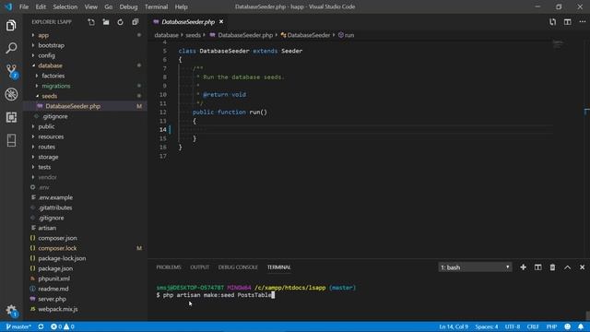590x332 pixels.
Task: Open the File menu
Action: click(x=24, y=6)
